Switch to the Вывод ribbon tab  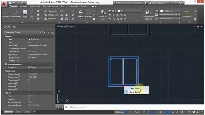[x=84, y=6]
